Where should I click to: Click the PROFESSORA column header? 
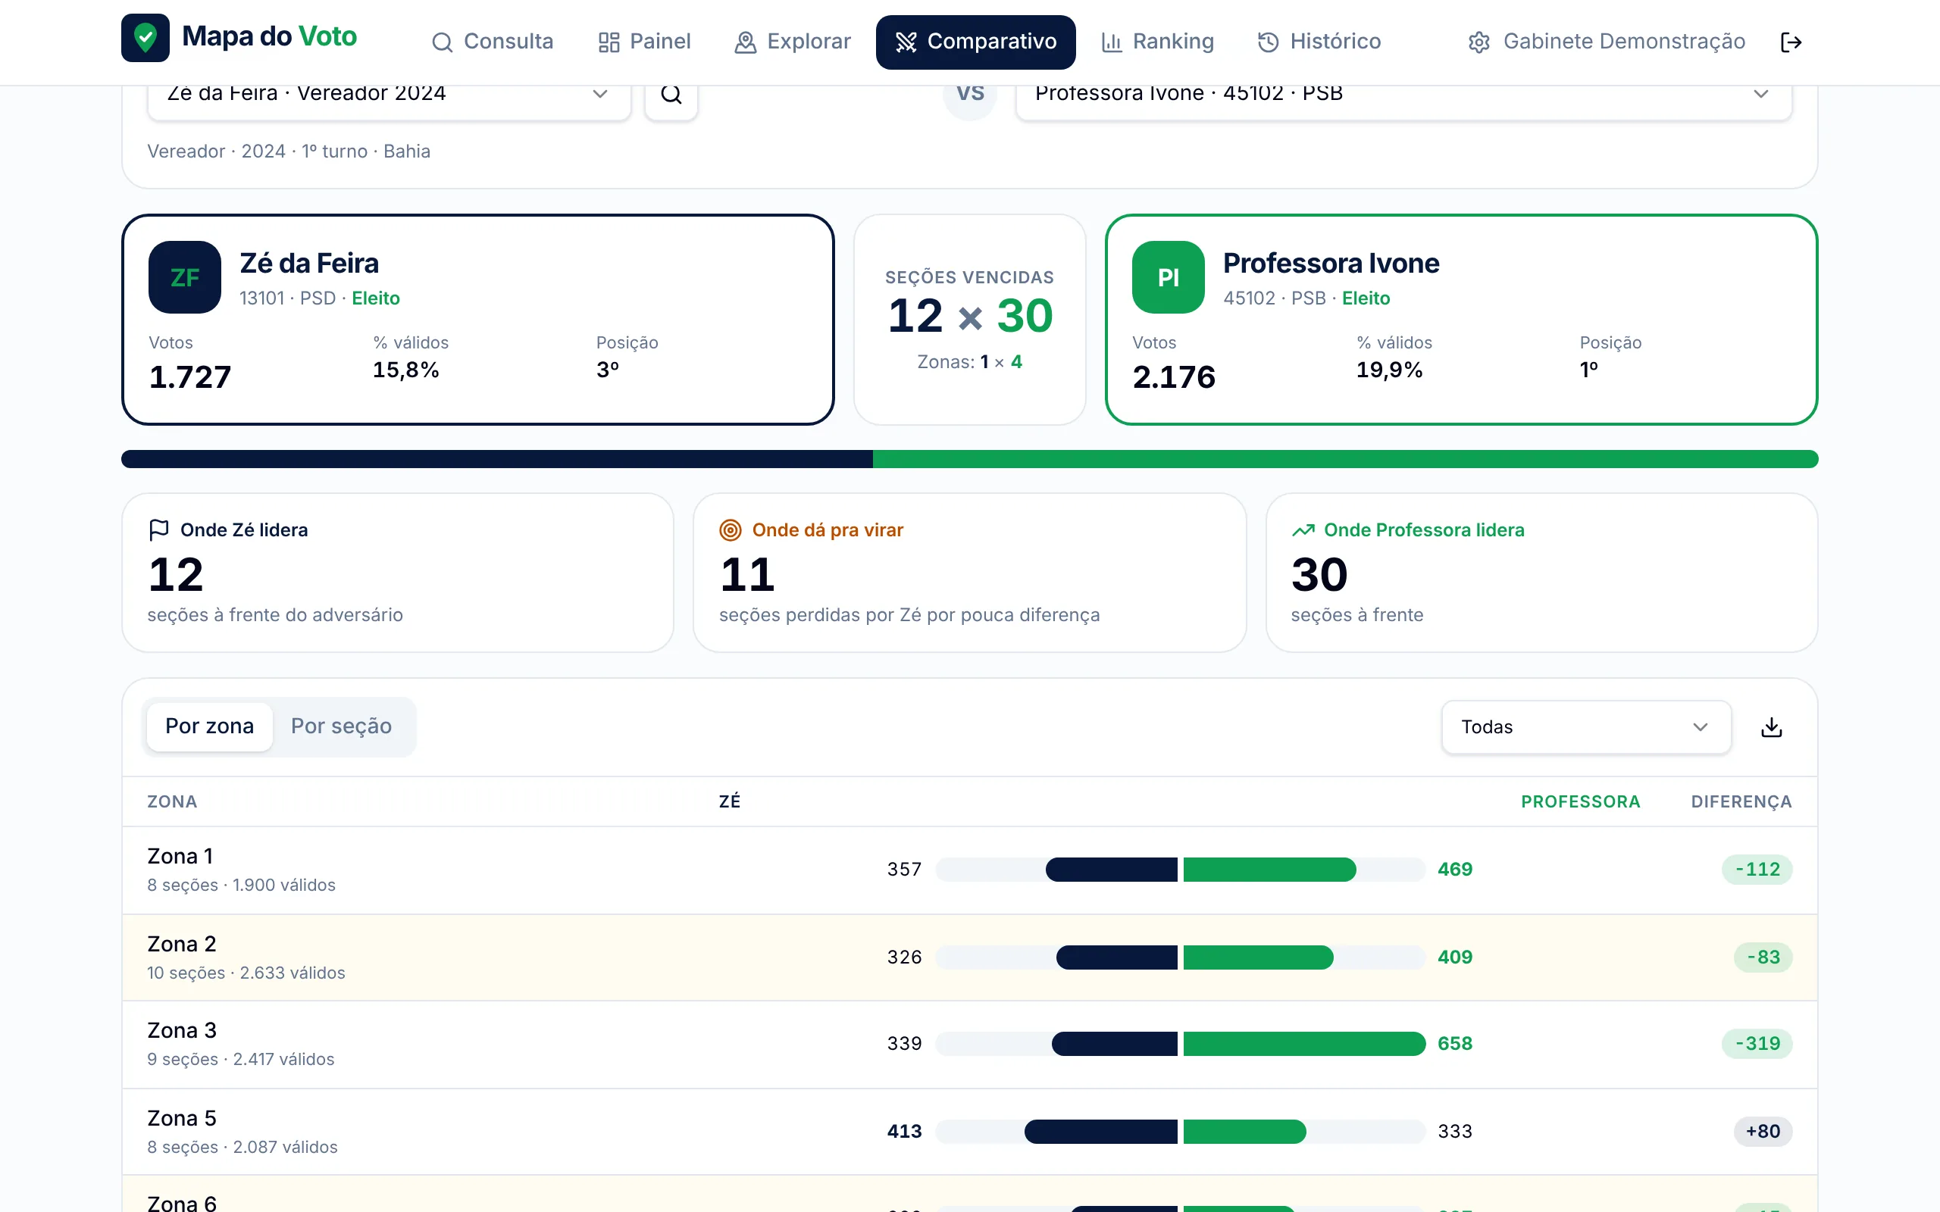pyautogui.click(x=1580, y=801)
